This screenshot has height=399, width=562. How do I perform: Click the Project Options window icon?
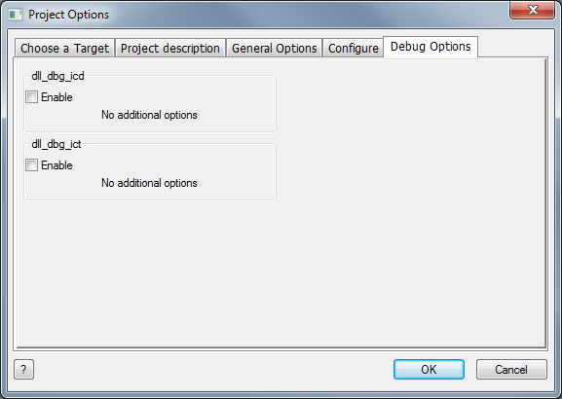click(16, 15)
